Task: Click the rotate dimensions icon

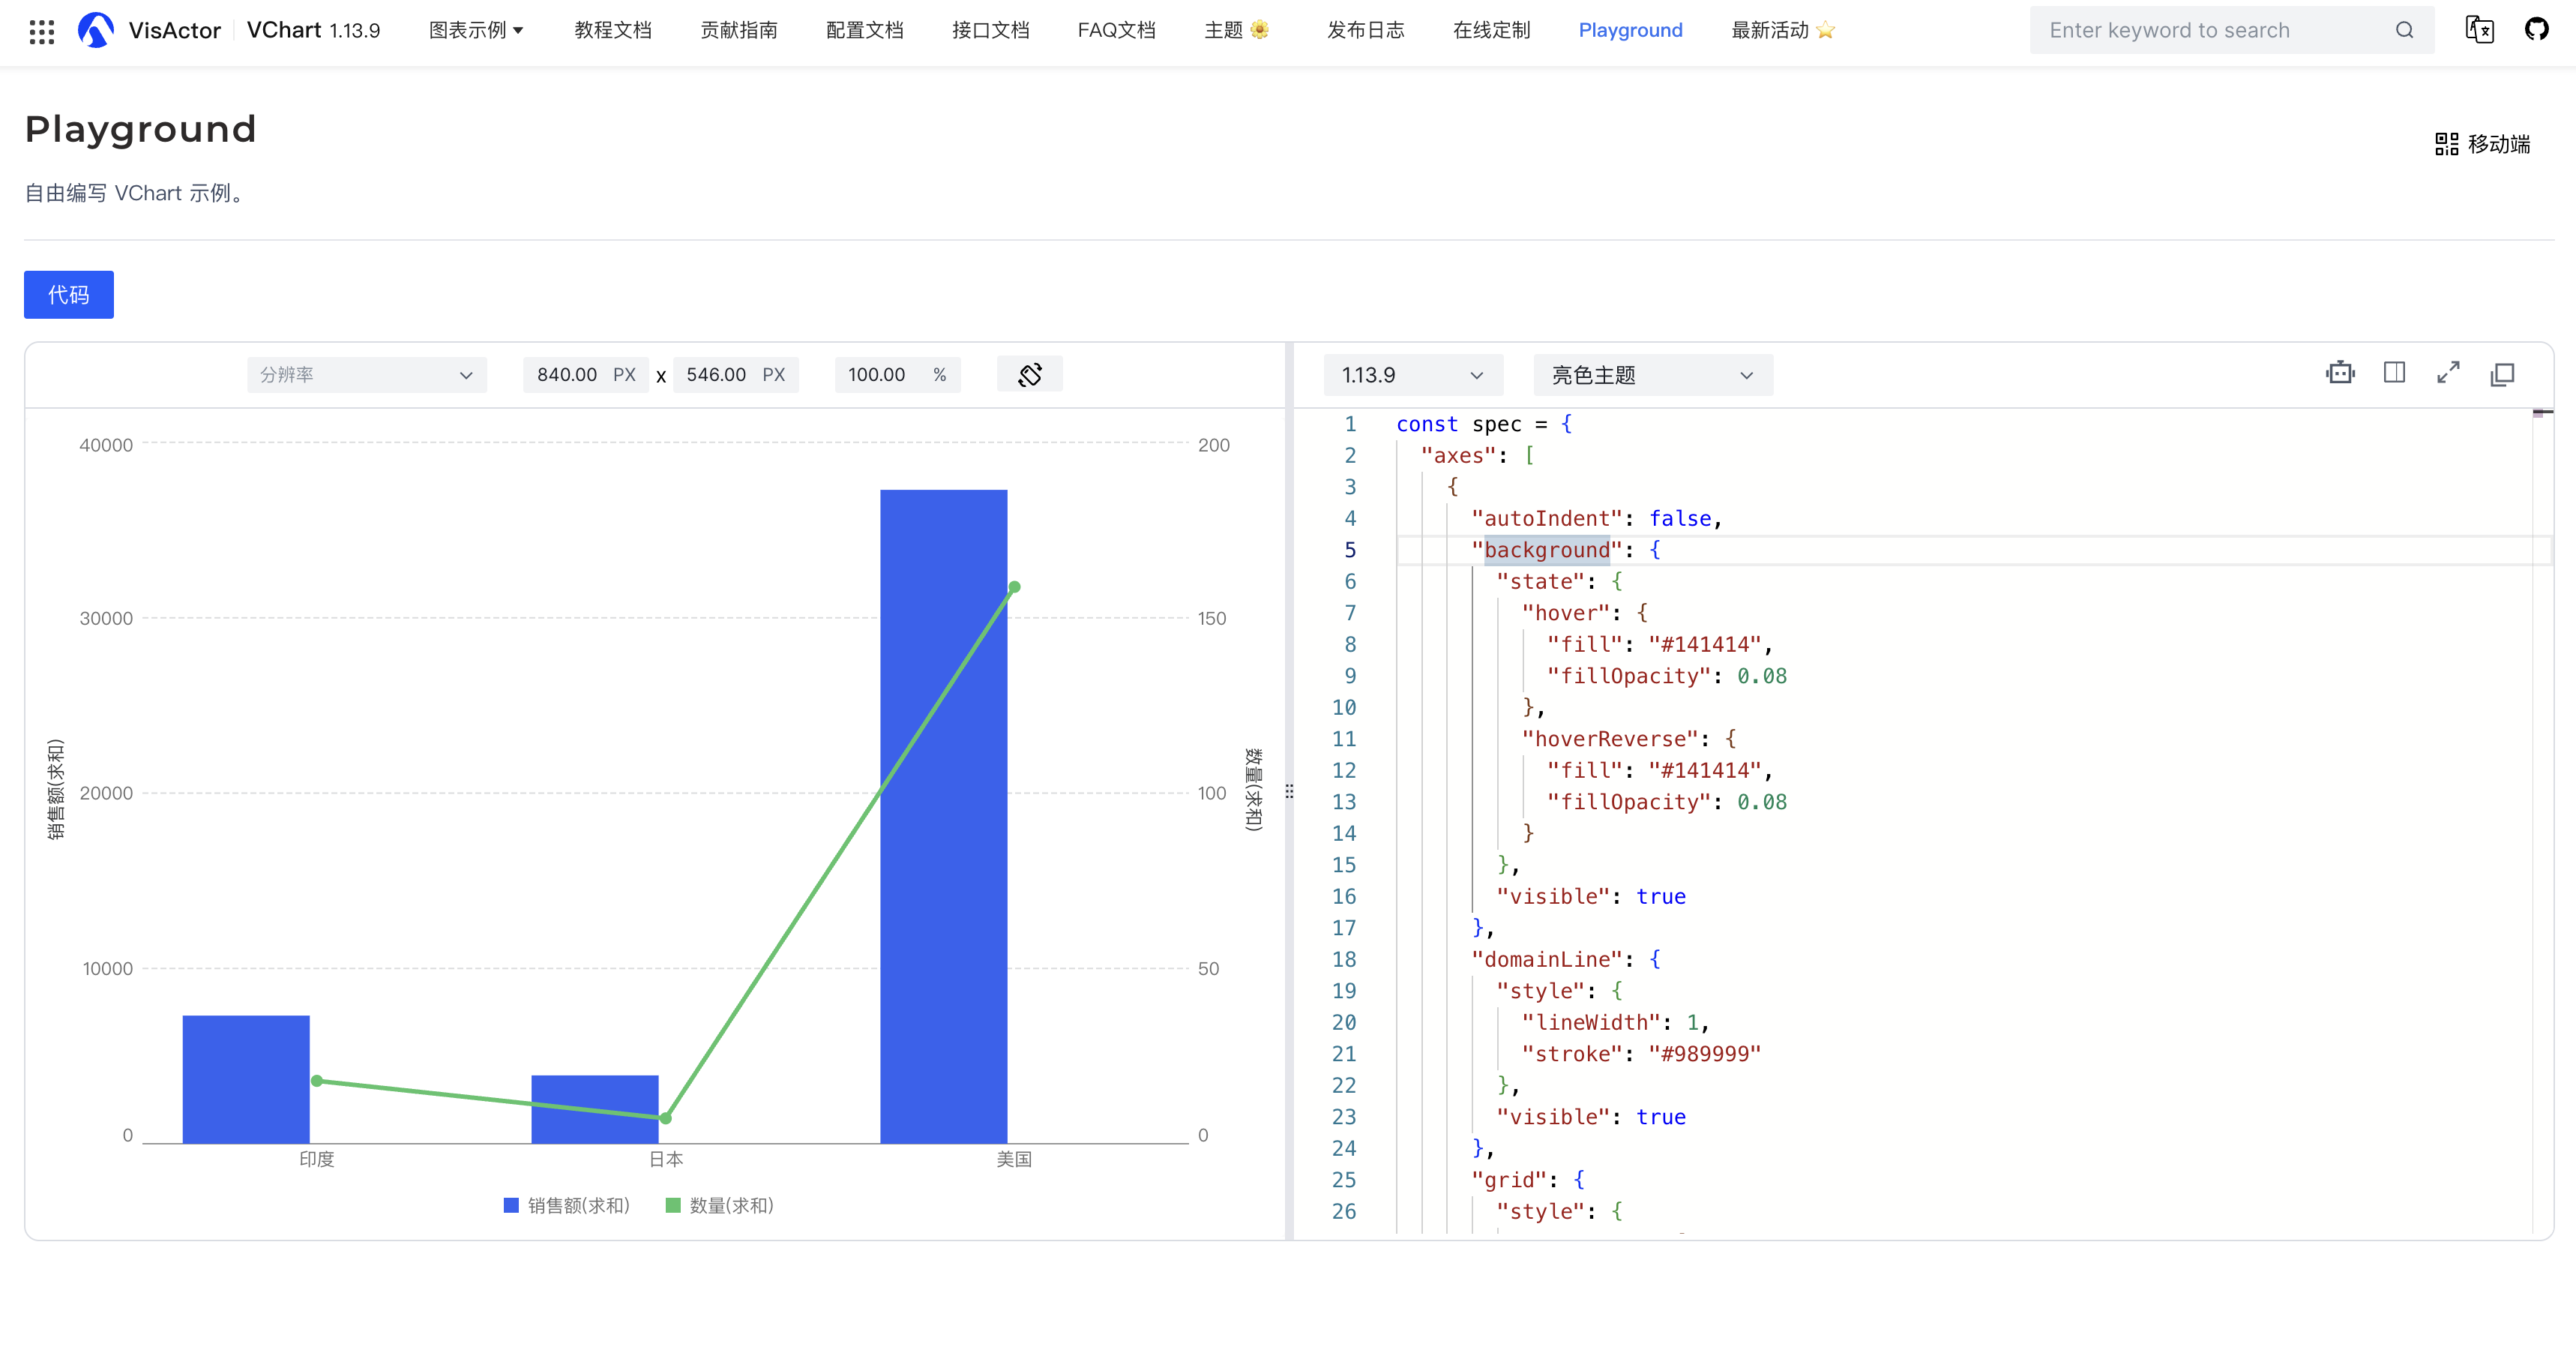Action: [x=1029, y=374]
